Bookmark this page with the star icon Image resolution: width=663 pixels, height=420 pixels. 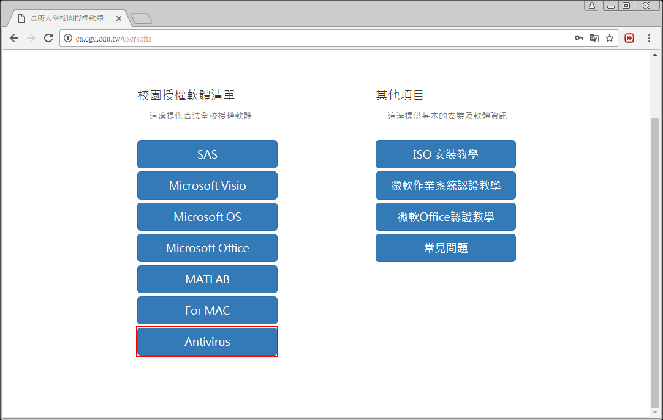coord(610,38)
